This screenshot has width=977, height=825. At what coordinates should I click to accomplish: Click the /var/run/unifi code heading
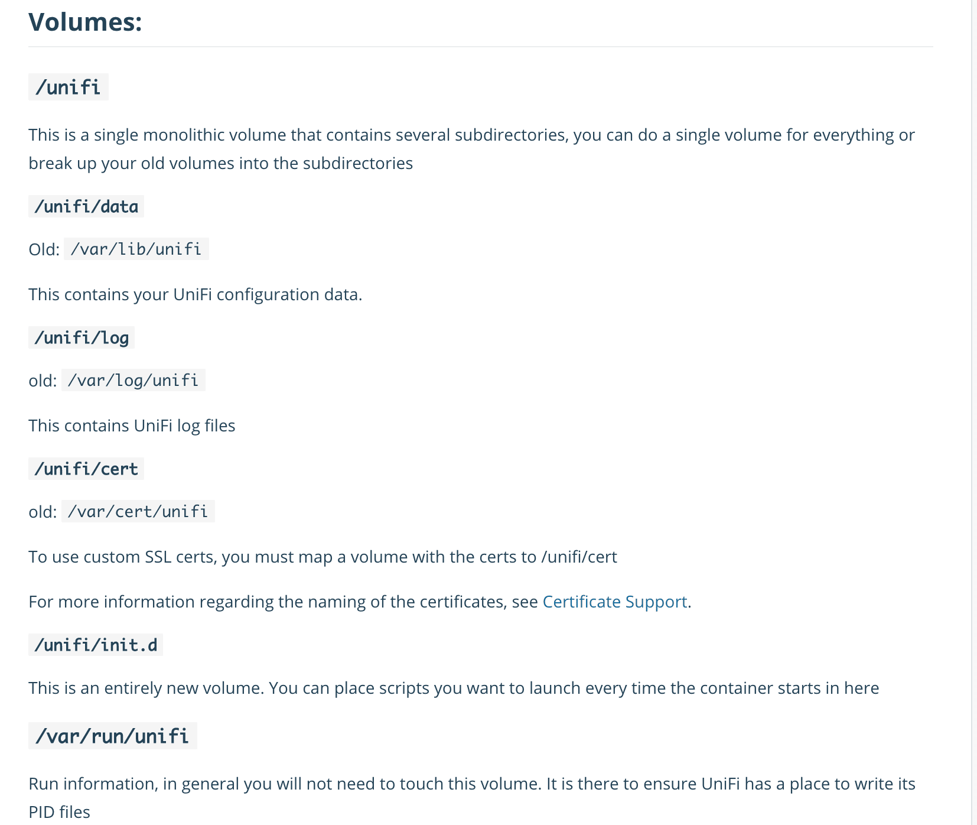(113, 736)
